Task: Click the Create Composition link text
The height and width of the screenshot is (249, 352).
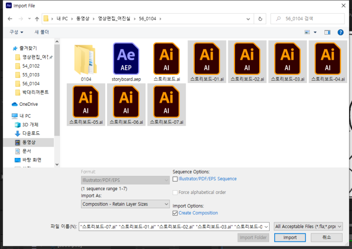Action: pos(198,213)
